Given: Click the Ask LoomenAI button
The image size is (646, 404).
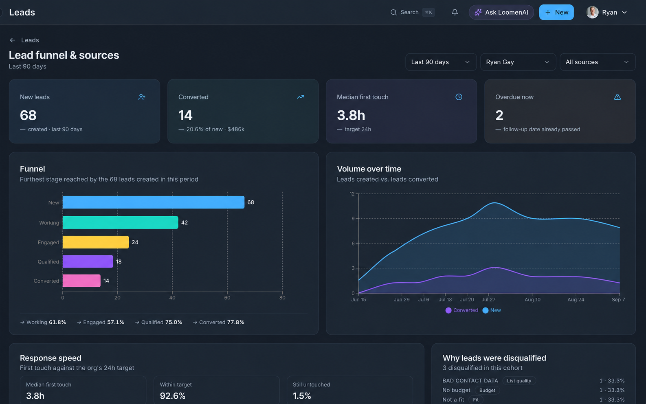Looking at the screenshot, I should point(501,12).
